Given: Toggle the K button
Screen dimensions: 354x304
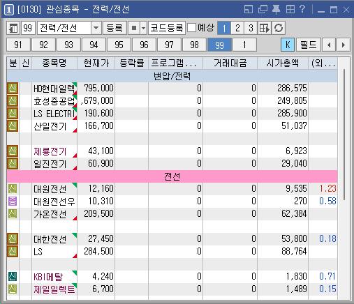Looking at the screenshot, I should (288, 45).
